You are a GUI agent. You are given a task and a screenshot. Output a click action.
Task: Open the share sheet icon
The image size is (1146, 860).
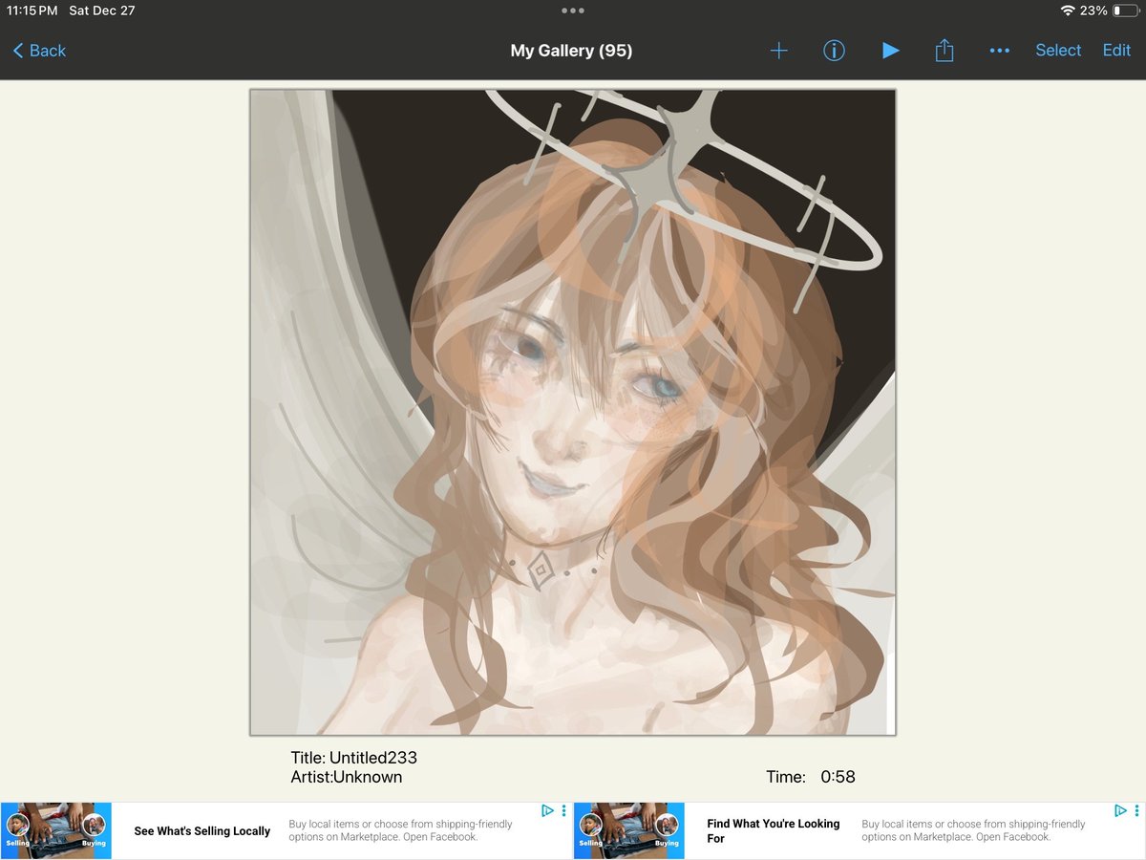[944, 50]
